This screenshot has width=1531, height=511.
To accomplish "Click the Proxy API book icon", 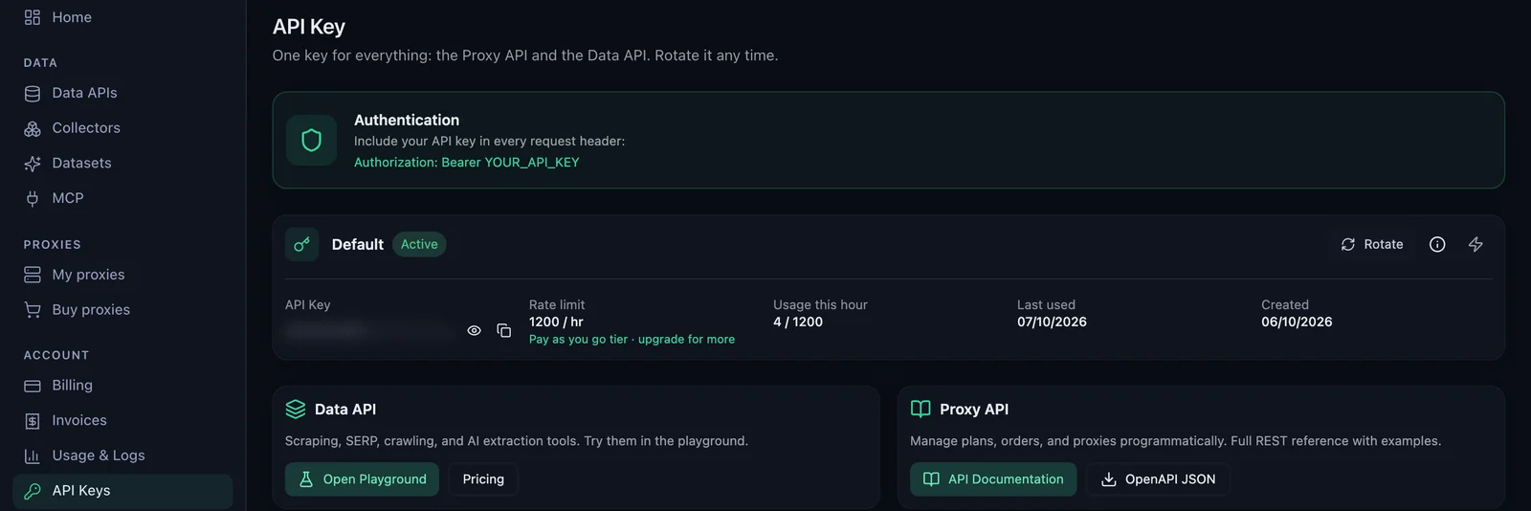I will click(921, 410).
